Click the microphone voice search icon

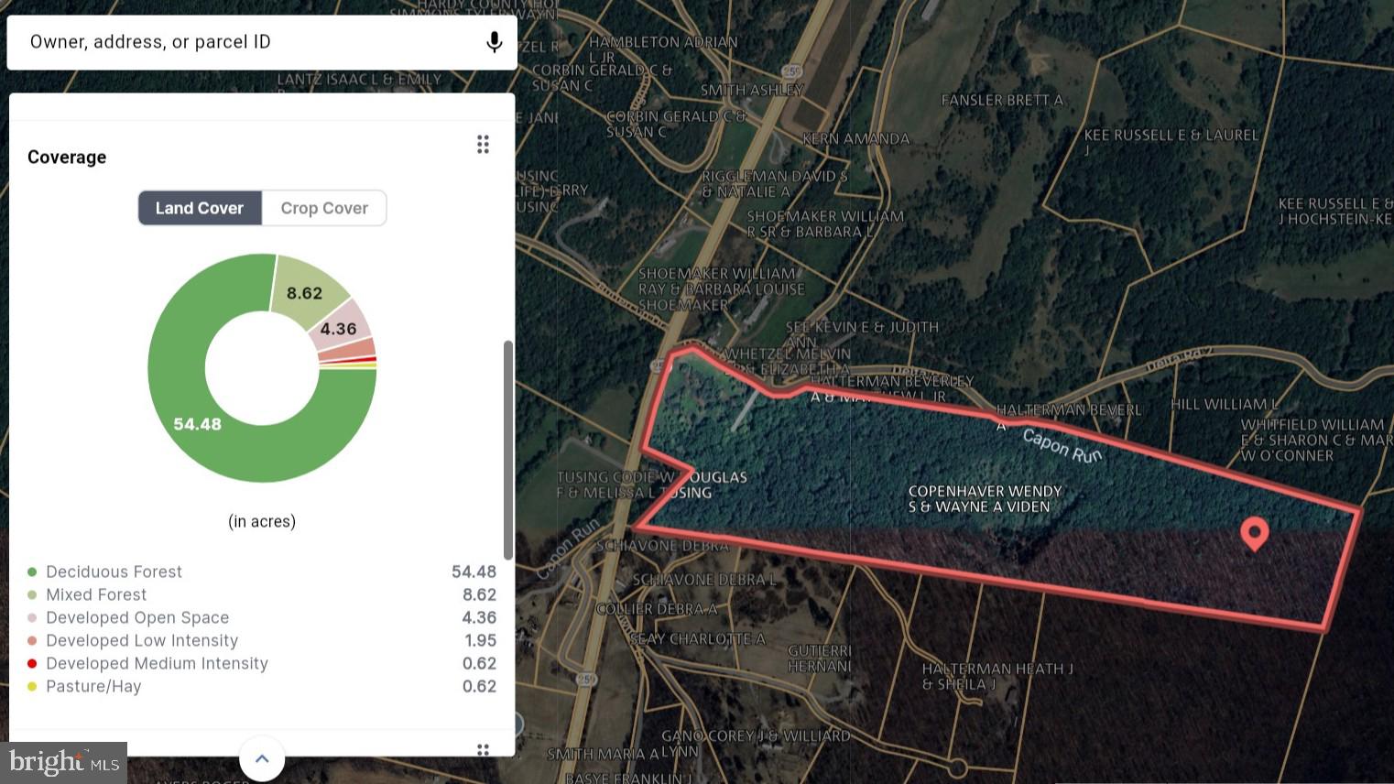click(494, 42)
